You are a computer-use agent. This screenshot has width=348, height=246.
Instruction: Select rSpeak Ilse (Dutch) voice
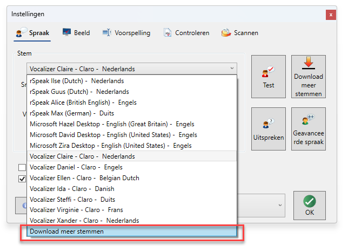click(132, 81)
